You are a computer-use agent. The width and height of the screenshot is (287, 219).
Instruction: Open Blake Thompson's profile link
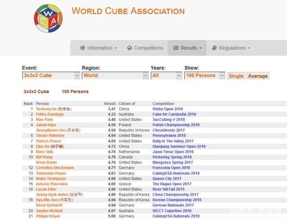pos(51,178)
